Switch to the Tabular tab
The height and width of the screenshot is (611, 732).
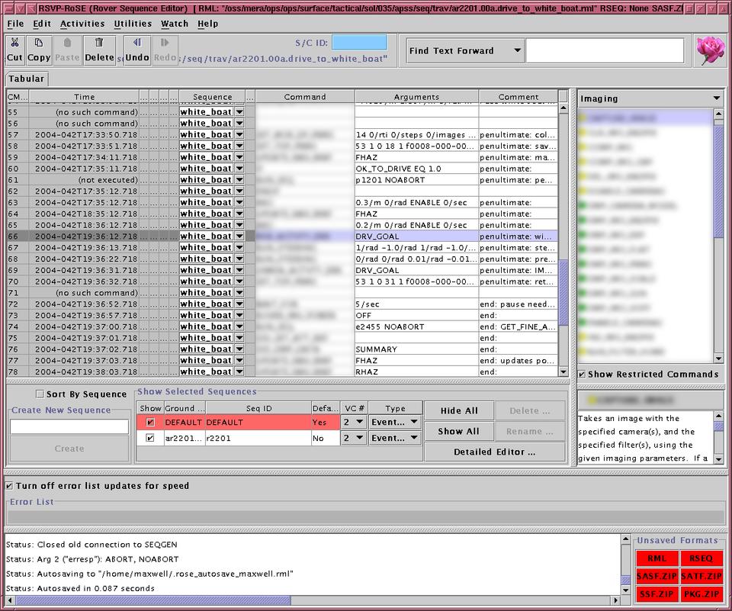tap(27, 79)
